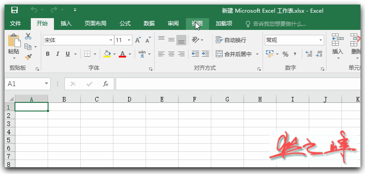This screenshot has height=174, width=365.
Task: Switch to the 插入 ribbon tab
Action: pos(66,24)
